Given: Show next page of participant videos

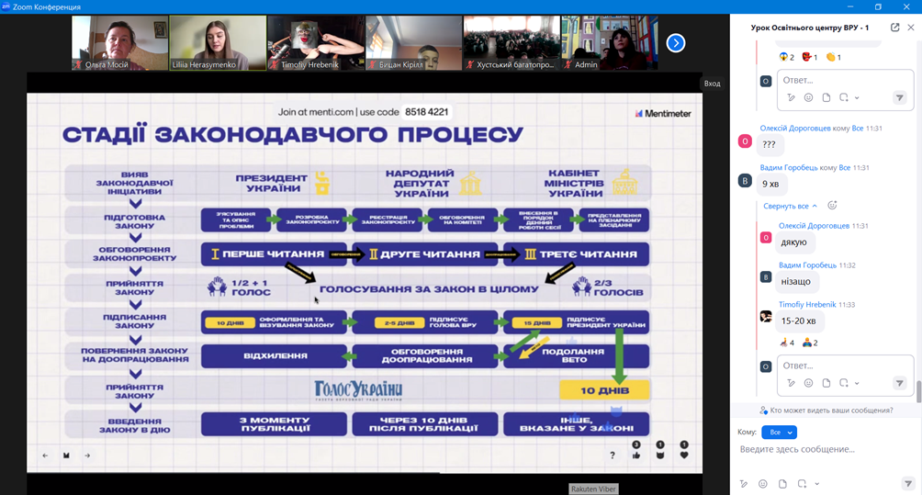Looking at the screenshot, I should (x=676, y=42).
